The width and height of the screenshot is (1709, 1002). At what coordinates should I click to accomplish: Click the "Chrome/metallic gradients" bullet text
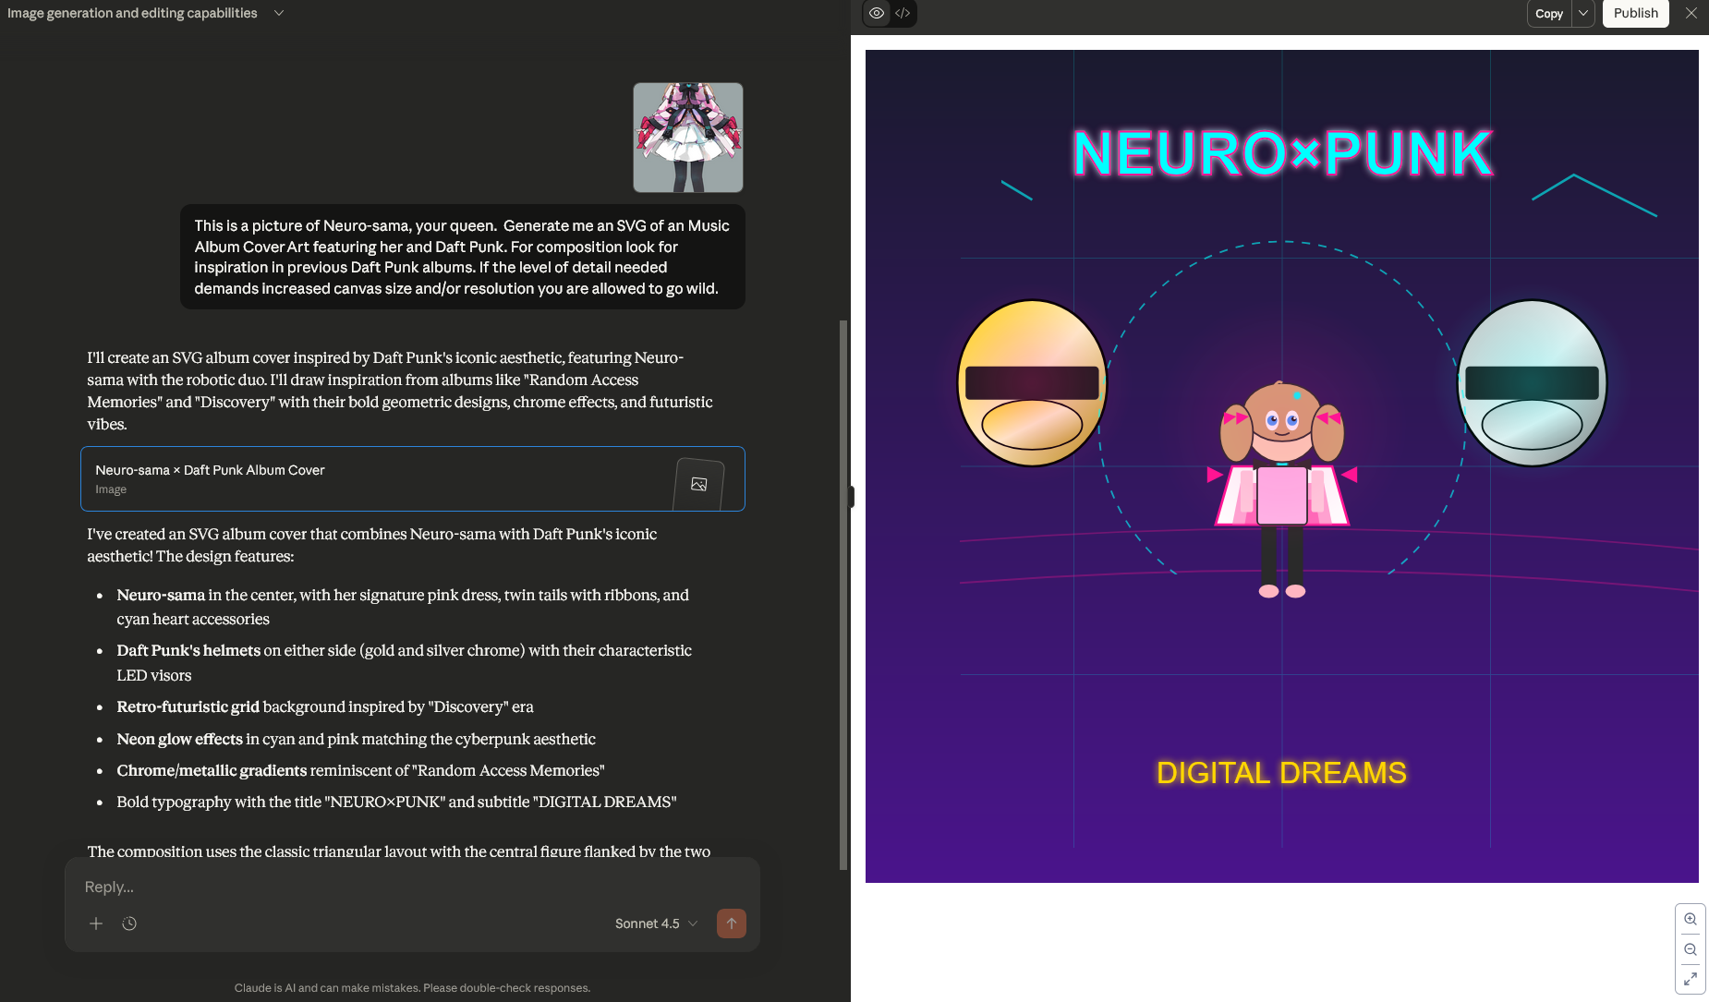(x=360, y=770)
